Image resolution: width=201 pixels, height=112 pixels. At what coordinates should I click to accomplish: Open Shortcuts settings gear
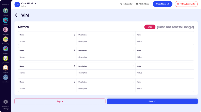pos(5,102)
